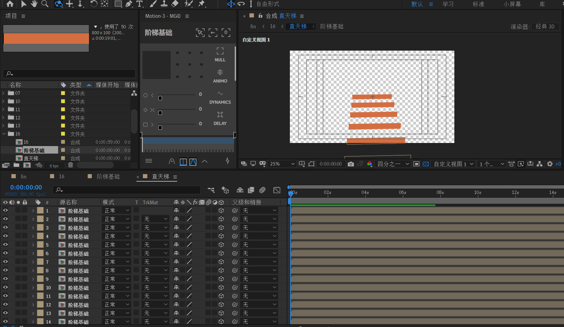Select the Clone Stamp tool
564x327 pixels.
point(164,4)
